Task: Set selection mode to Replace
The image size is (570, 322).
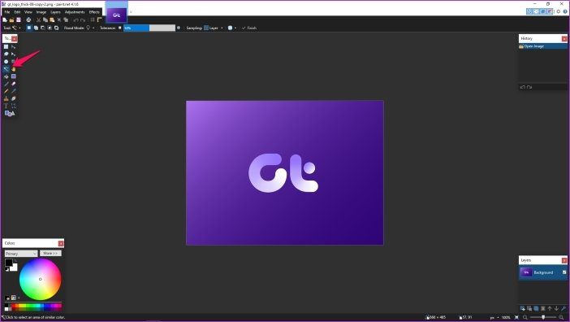Action: [29, 28]
